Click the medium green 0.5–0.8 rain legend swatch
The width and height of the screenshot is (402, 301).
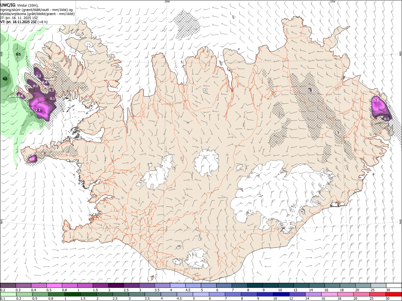[41, 294]
